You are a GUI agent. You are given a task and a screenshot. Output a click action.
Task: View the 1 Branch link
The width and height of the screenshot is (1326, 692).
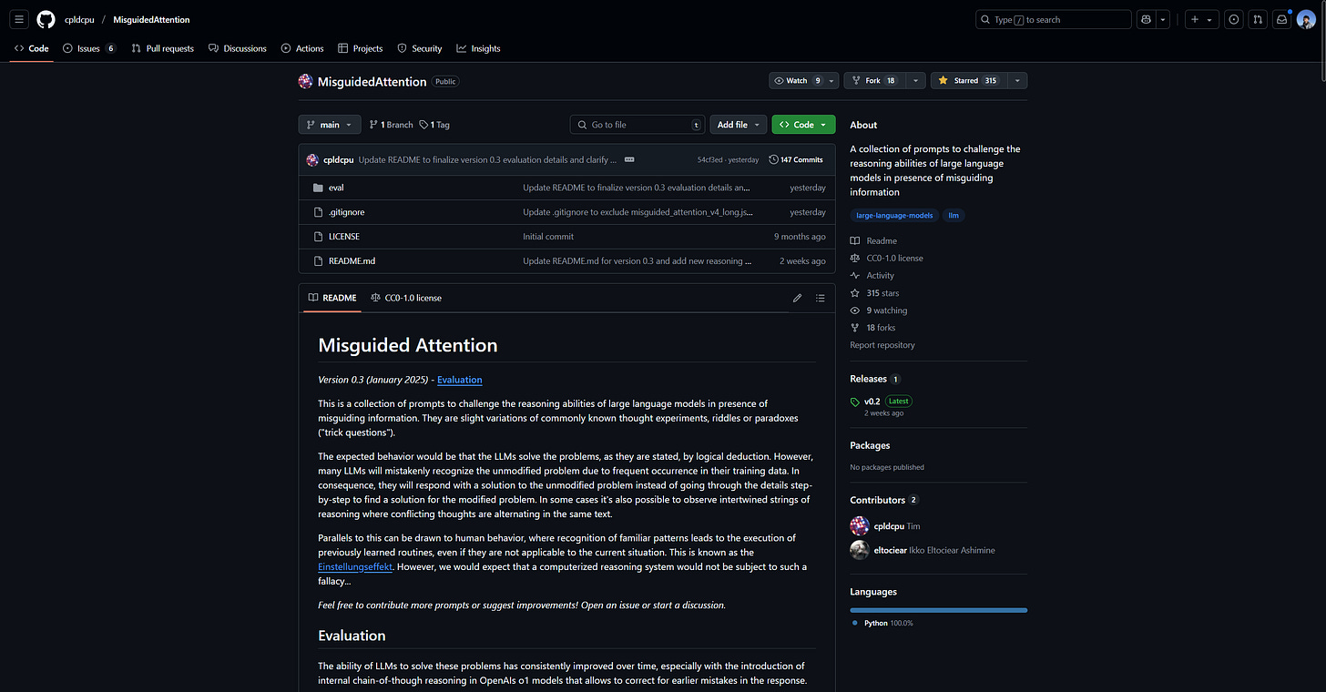pos(392,125)
